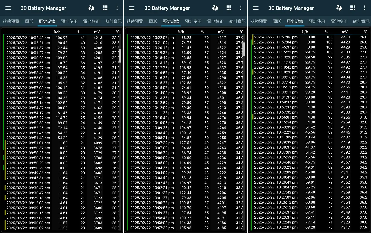
Task: Switch to 狀態預覽 tab in left screenshot
Action: point(11,21)
